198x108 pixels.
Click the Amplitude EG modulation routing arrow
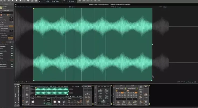pyautogui.click(x=12, y=46)
